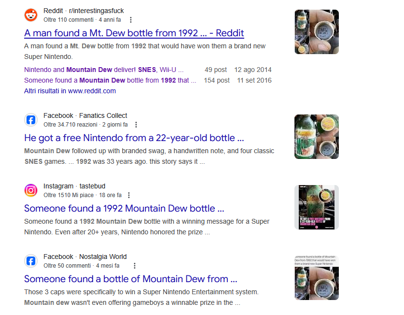Viewport: 404px width, 315px height.
Task: Click "Altri risultati in www.reddit.com"
Action: [70, 91]
